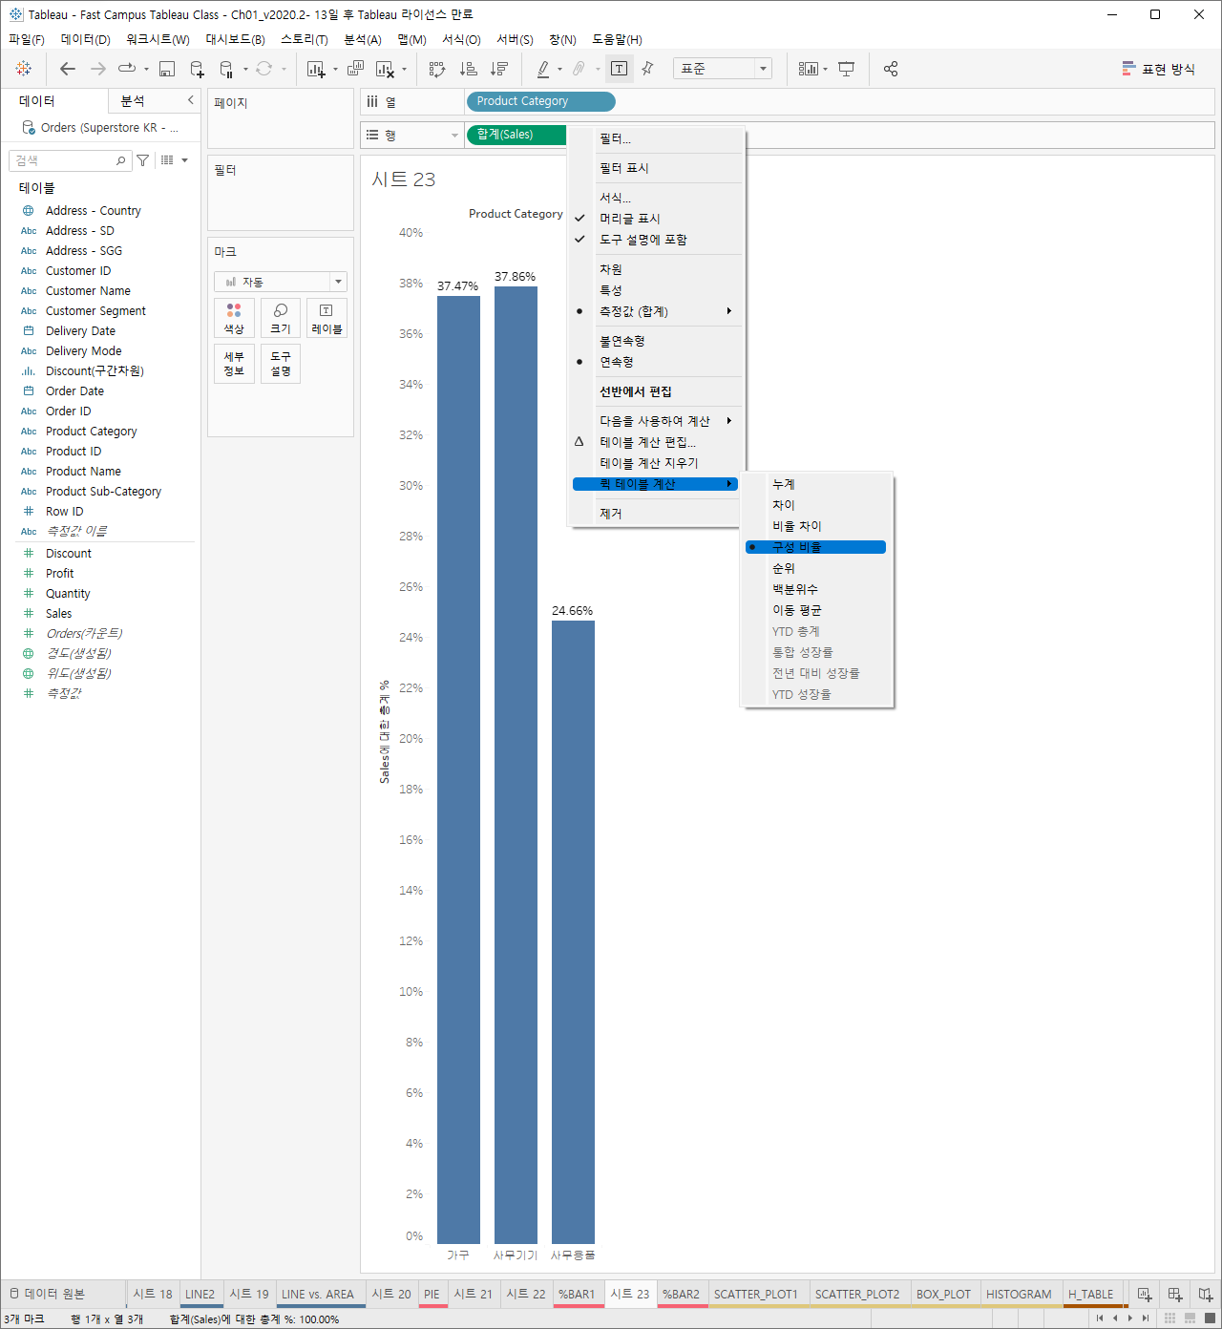
Task: Pause auto updates for the data source
Action: tap(226, 69)
